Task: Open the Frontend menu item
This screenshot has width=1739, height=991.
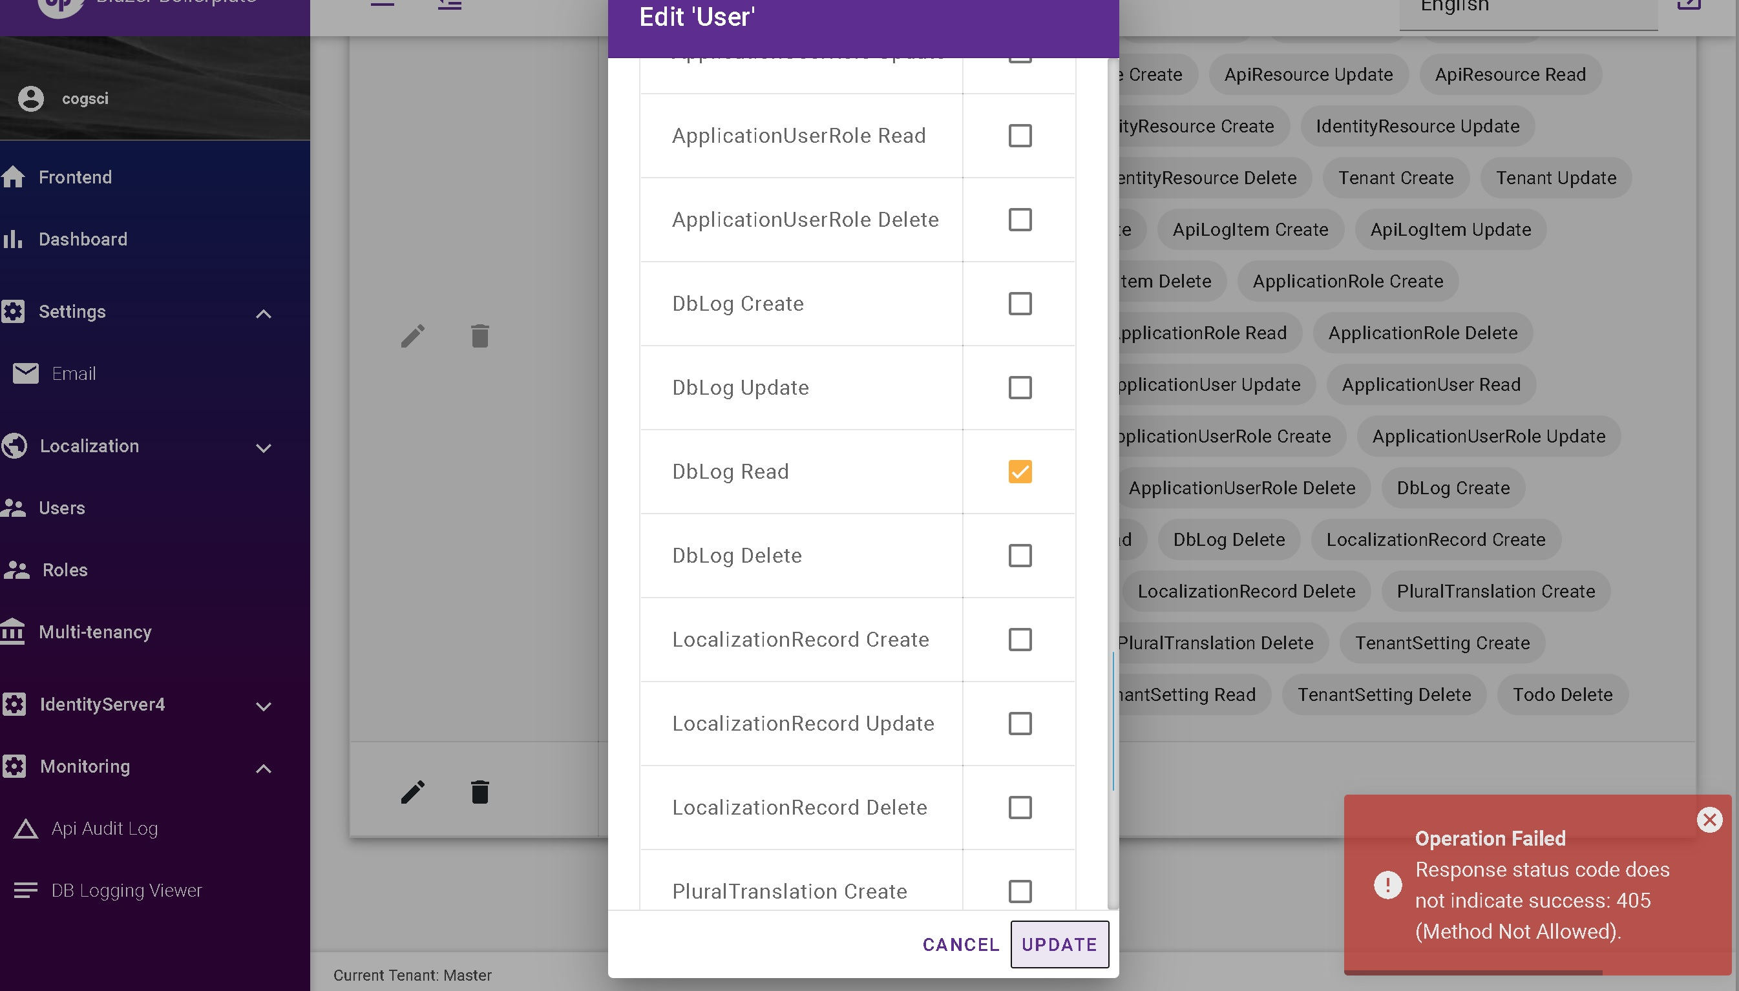Action: [x=75, y=177]
